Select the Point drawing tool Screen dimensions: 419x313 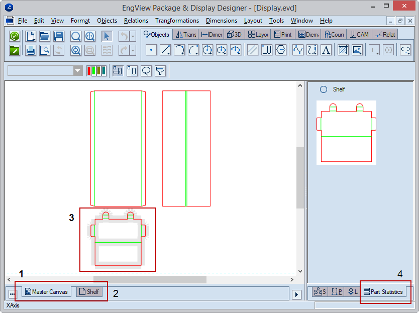(x=151, y=50)
